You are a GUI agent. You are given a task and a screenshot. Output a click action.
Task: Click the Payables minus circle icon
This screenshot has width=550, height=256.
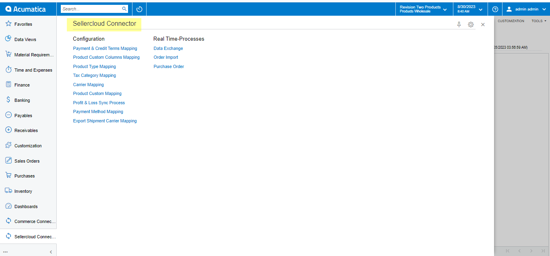coord(8,115)
